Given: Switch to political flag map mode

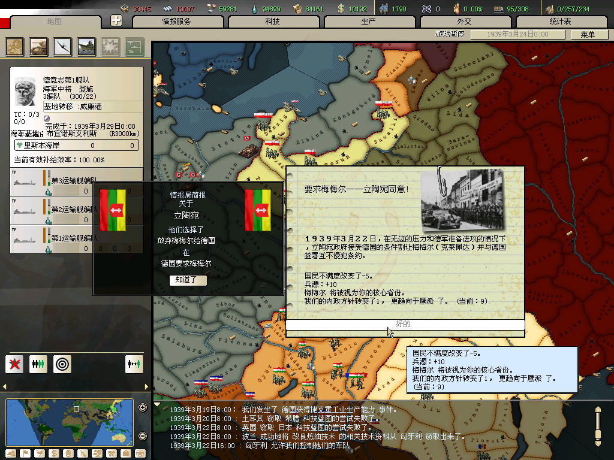Looking at the screenshot, I should (25, 453).
